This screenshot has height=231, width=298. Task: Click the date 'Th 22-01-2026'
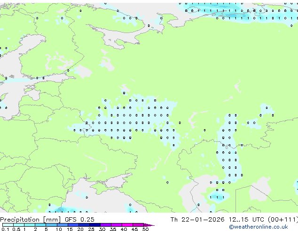coord(197,220)
